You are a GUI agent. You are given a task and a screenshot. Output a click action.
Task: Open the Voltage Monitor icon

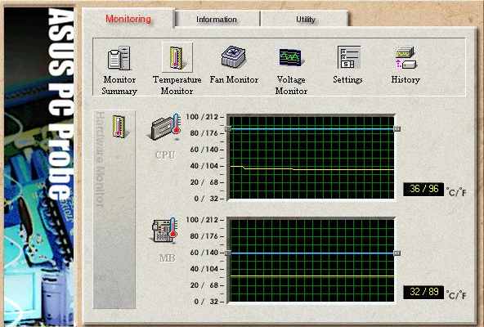(x=290, y=57)
